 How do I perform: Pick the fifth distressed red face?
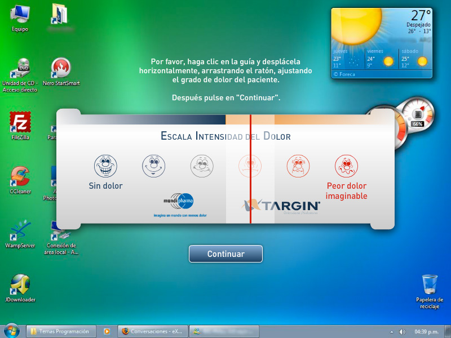[298, 166]
